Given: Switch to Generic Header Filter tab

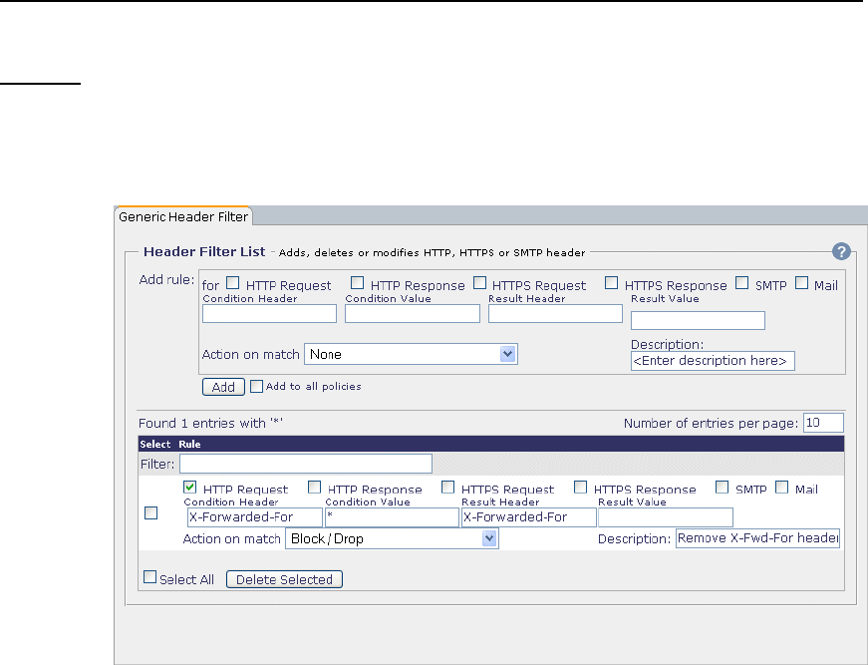Looking at the screenshot, I should [x=183, y=216].
